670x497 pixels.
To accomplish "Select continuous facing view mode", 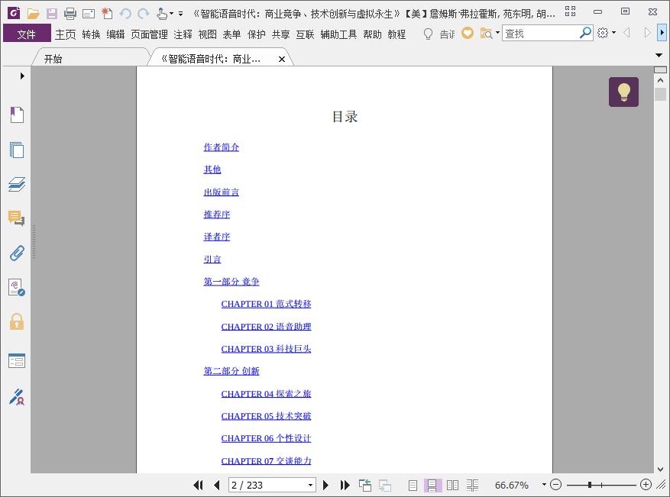I will (472, 485).
